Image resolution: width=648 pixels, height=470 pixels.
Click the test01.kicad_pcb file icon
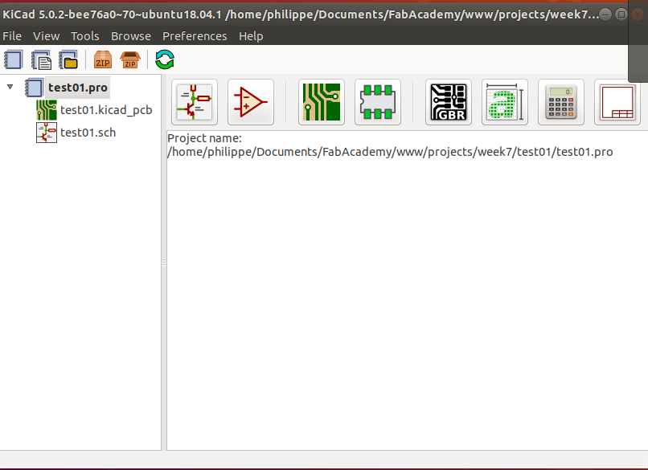tap(47, 110)
